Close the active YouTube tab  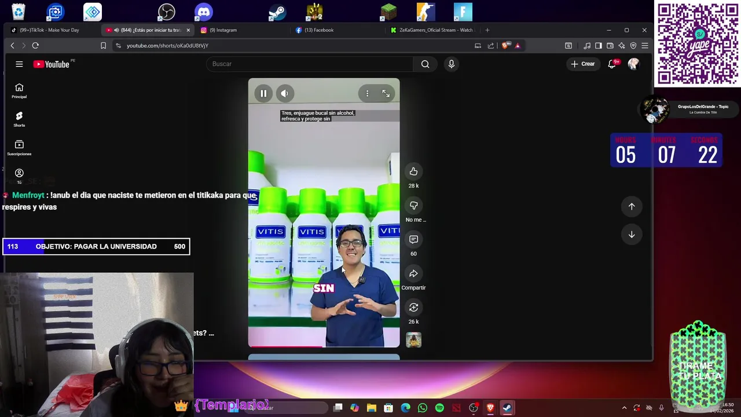pyautogui.click(x=188, y=30)
